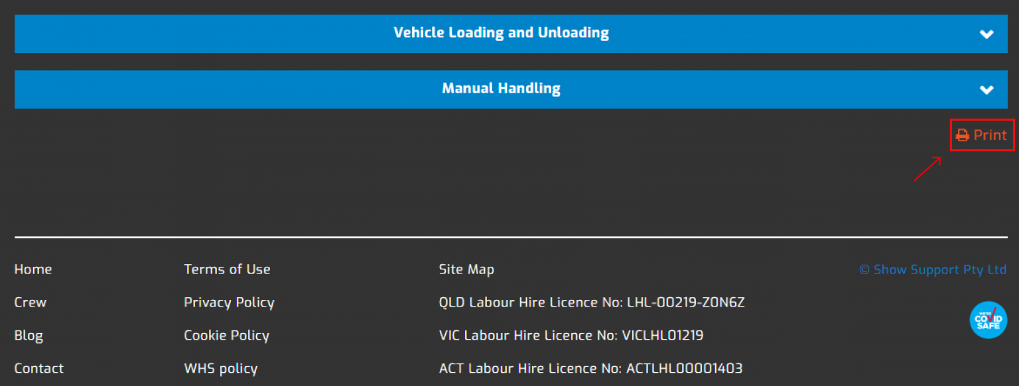Screen dimensions: 1019x386
Task: Open the Cookie Policy link
Action: coord(226,336)
